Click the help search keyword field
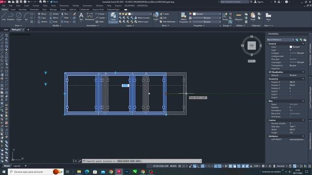This screenshot has width=312, height=175. [x=234, y=2]
